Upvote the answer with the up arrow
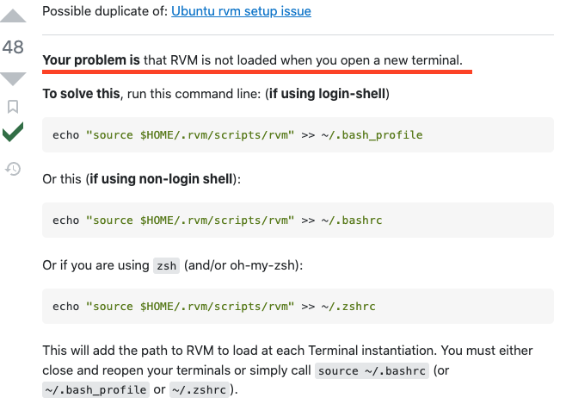The width and height of the screenshot is (566, 410). coord(13,19)
